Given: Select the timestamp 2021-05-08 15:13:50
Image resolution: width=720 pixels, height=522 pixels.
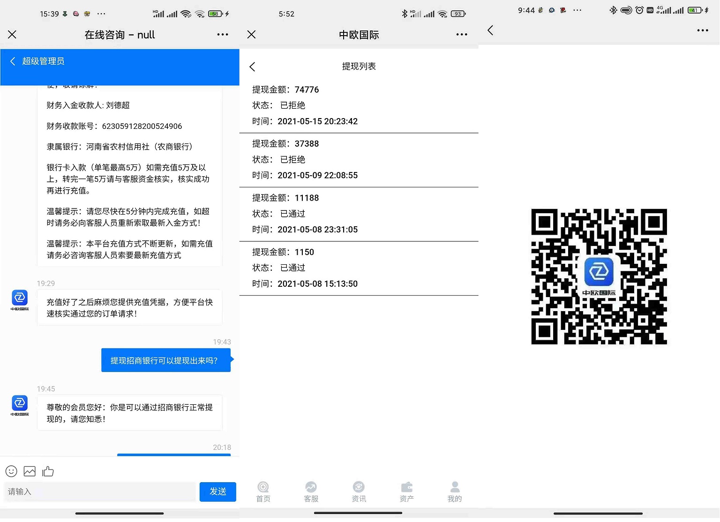Looking at the screenshot, I should [317, 284].
